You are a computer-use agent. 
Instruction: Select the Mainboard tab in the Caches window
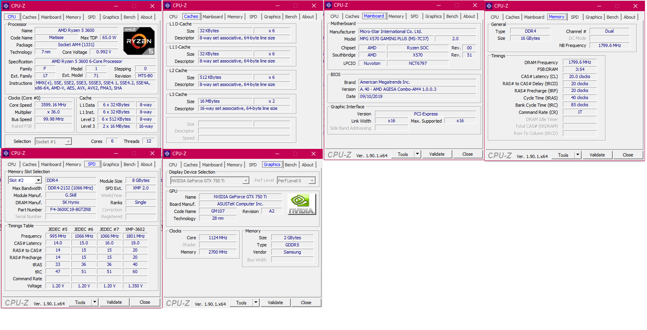tap(213, 17)
